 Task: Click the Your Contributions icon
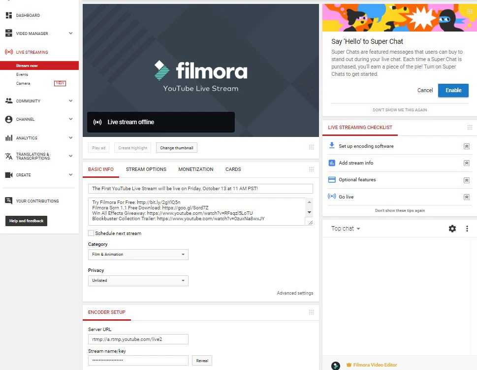point(9,201)
